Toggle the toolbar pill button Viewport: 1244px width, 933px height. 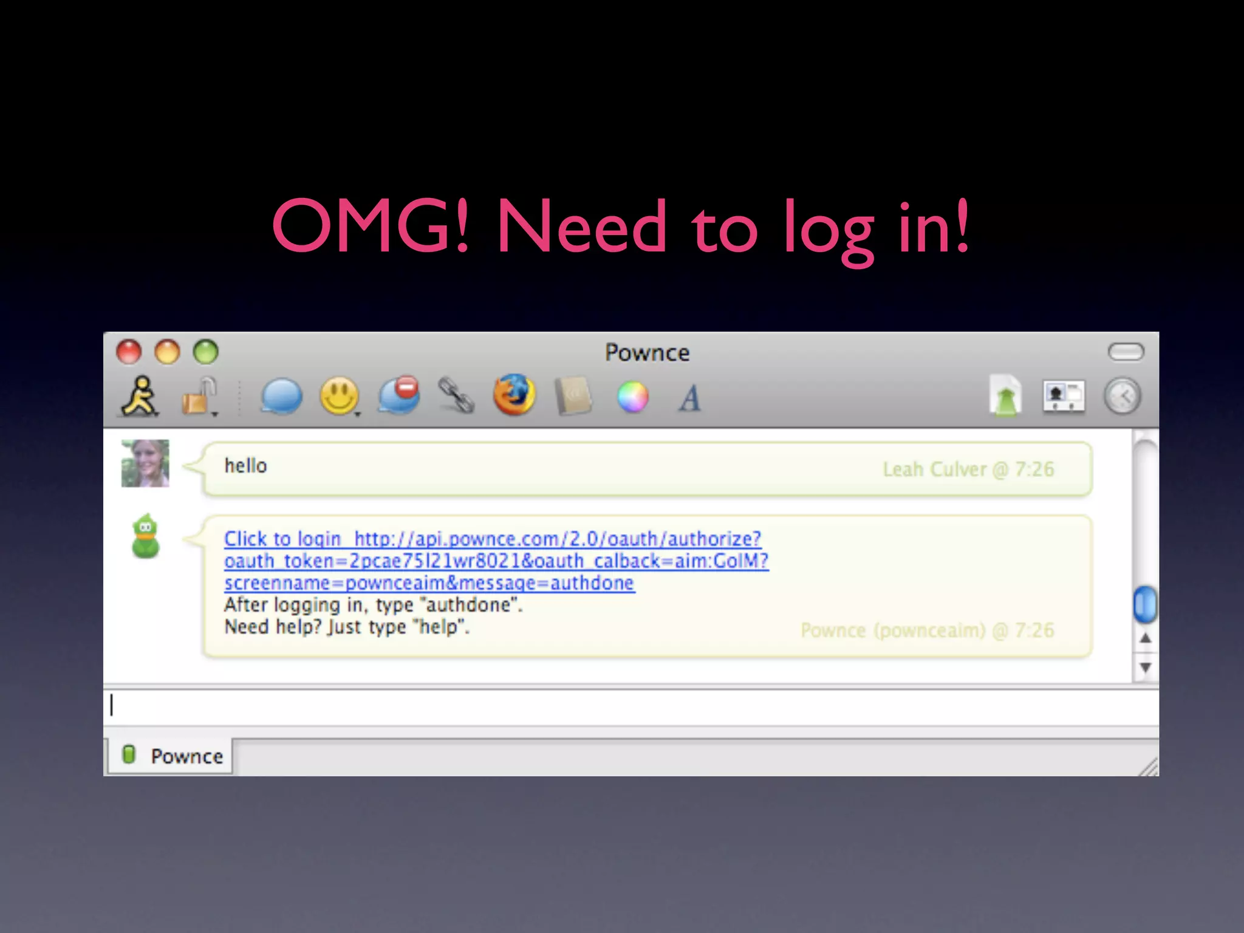(1126, 352)
